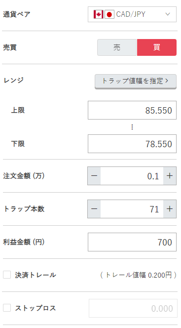The image size is (181, 328).
Task: Increase トラップ本数 with plus icon
Action: [170, 209]
